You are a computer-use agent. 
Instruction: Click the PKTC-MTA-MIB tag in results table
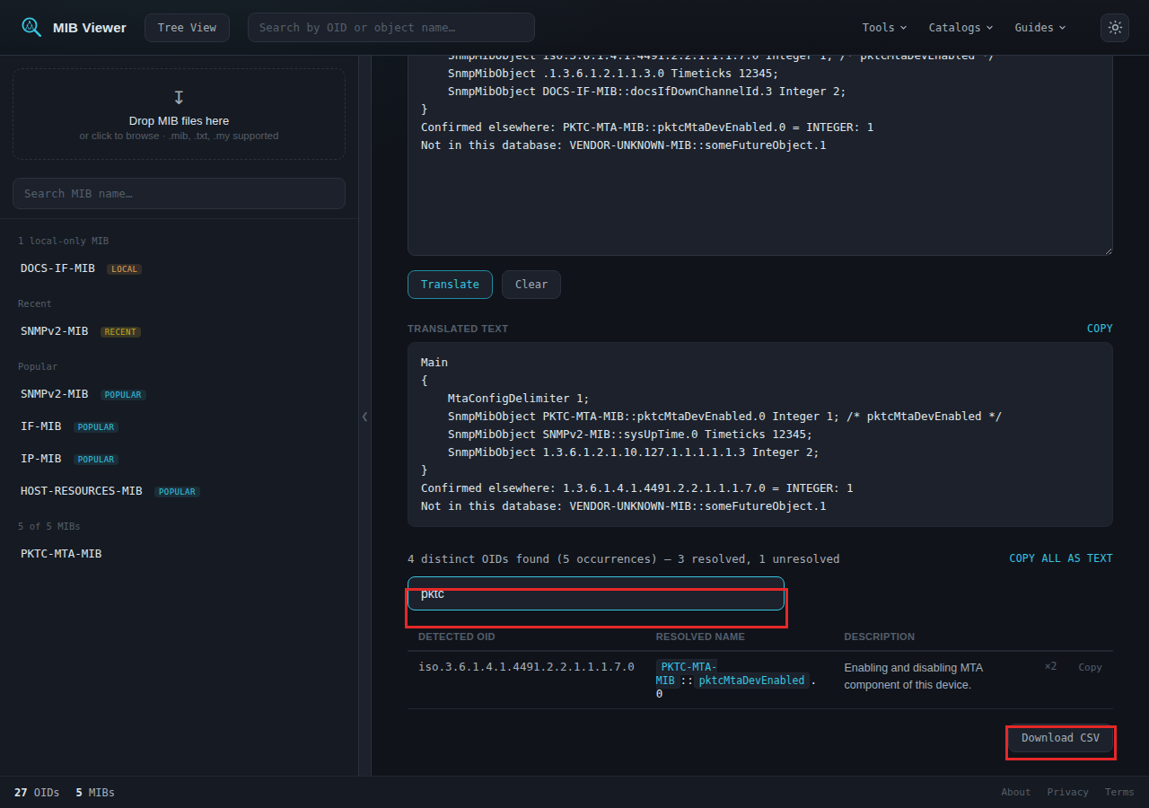coord(686,673)
